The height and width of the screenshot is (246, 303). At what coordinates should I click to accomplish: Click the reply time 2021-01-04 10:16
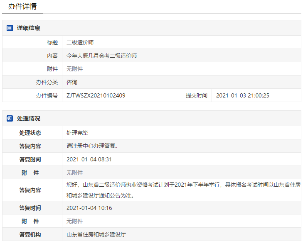[x=89, y=208]
